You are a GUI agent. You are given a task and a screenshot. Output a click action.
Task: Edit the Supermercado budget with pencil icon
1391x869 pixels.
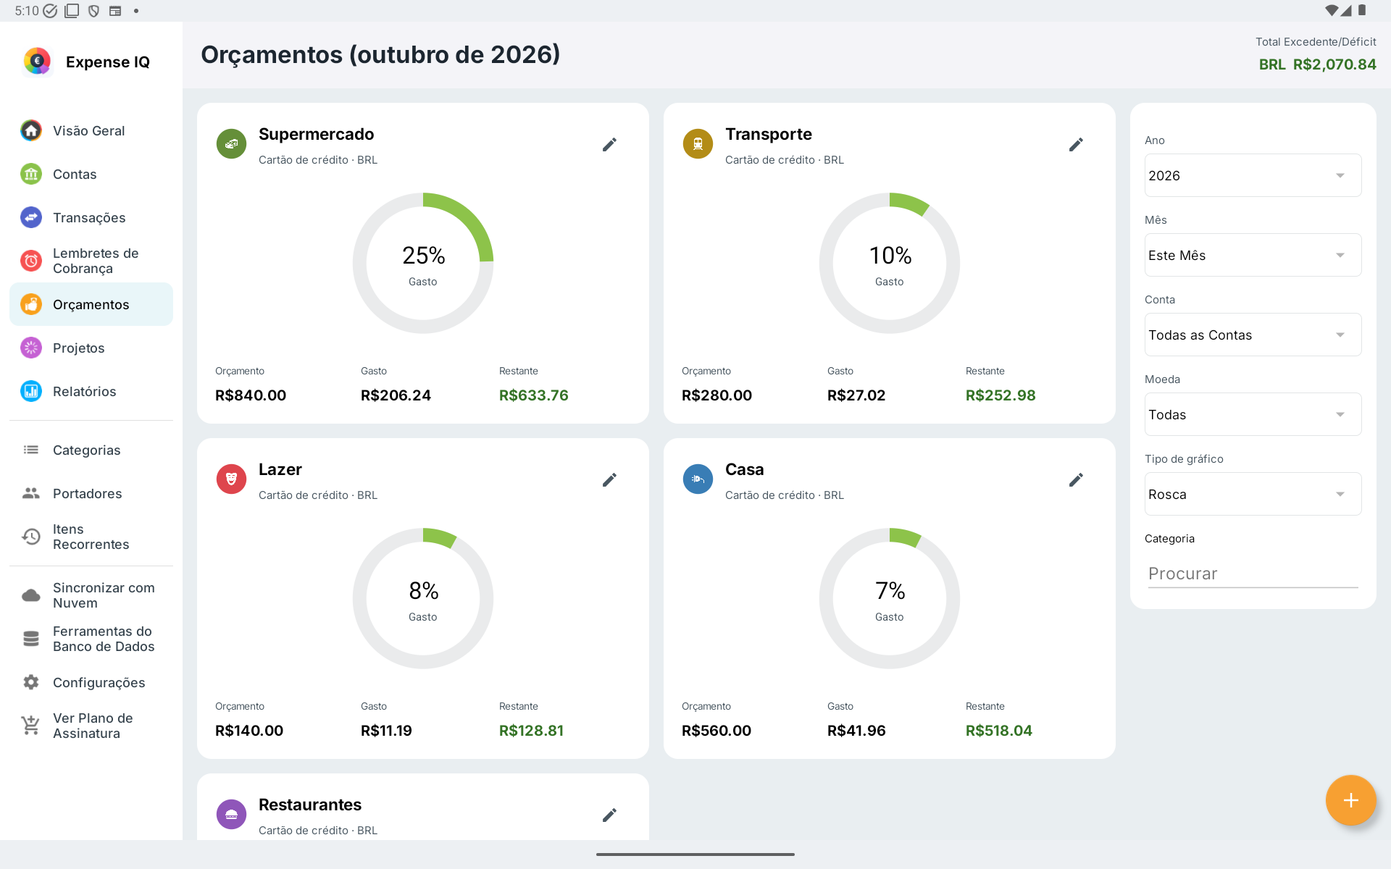click(x=609, y=145)
